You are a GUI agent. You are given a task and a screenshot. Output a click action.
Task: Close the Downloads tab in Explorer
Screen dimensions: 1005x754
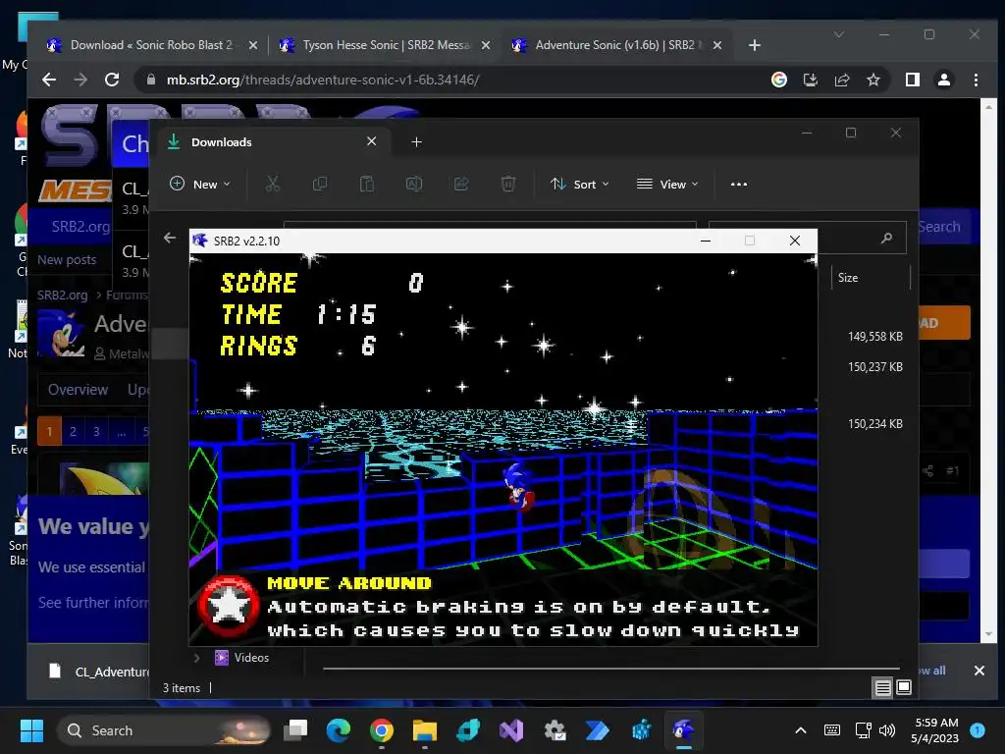click(371, 141)
